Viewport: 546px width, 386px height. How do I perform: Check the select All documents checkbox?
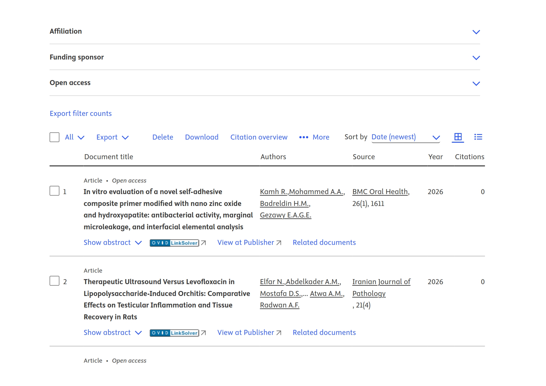(54, 137)
